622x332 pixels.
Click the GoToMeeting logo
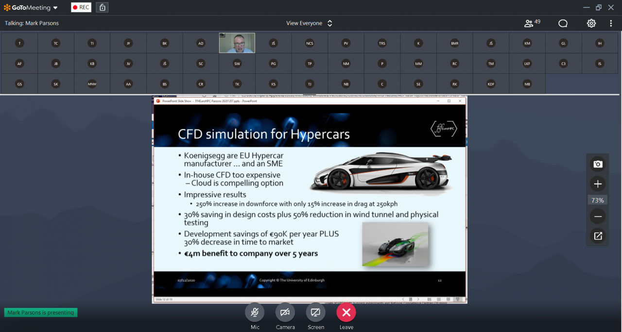point(27,8)
